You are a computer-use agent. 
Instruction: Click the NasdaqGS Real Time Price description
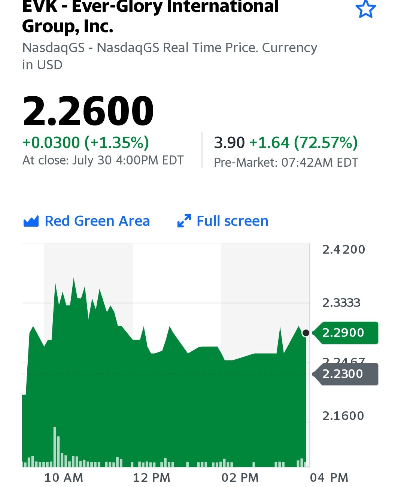click(x=170, y=56)
